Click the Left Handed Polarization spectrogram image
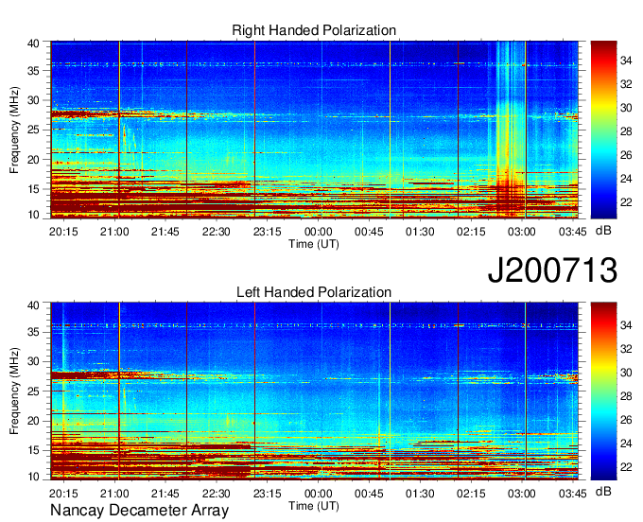 click(x=315, y=391)
